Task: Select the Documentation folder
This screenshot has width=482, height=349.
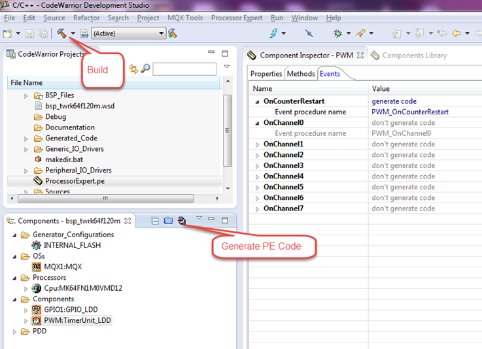Action: point(70,127)
